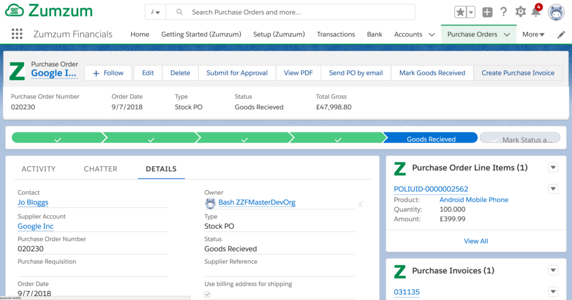Open the Purchase Invoices panel menu

point(554,270)
